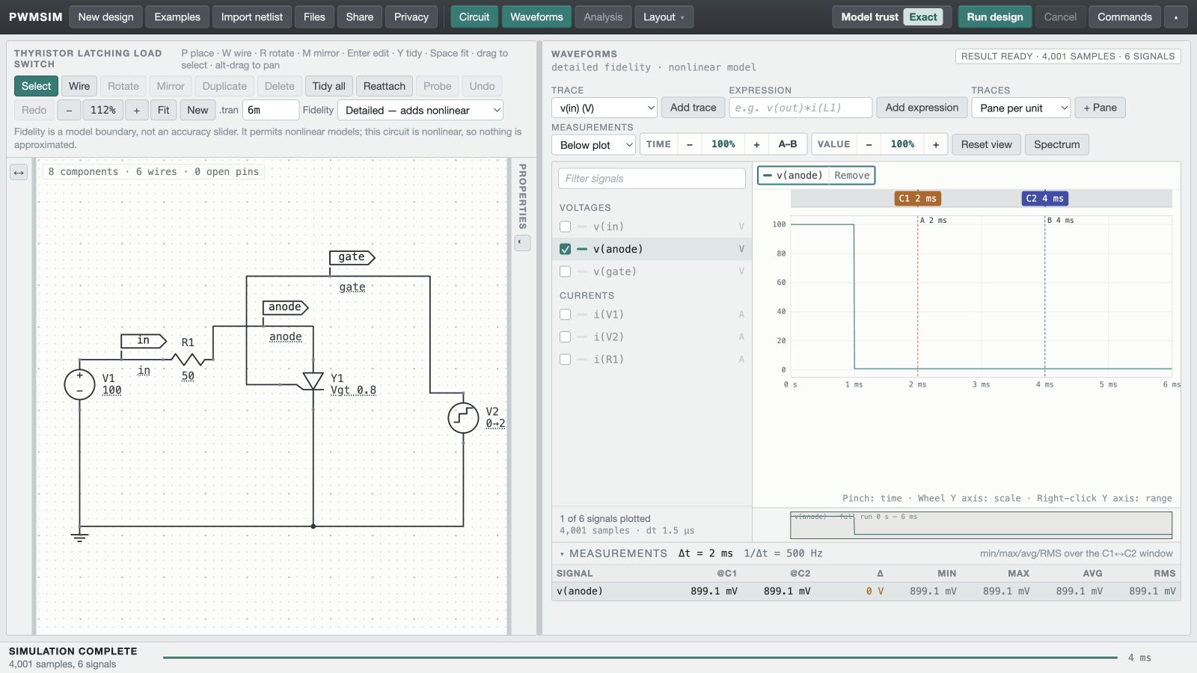Collapse the Measurements section triangle
This screenshot has width=1197, height=673.
pos(562,554)
